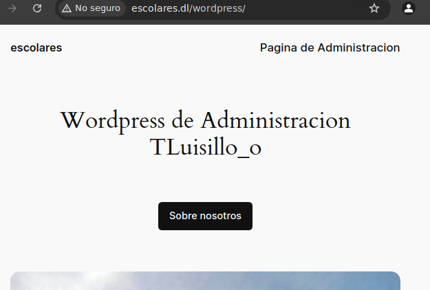Open the browser profile avatar menu

click(x=409, y=8)
